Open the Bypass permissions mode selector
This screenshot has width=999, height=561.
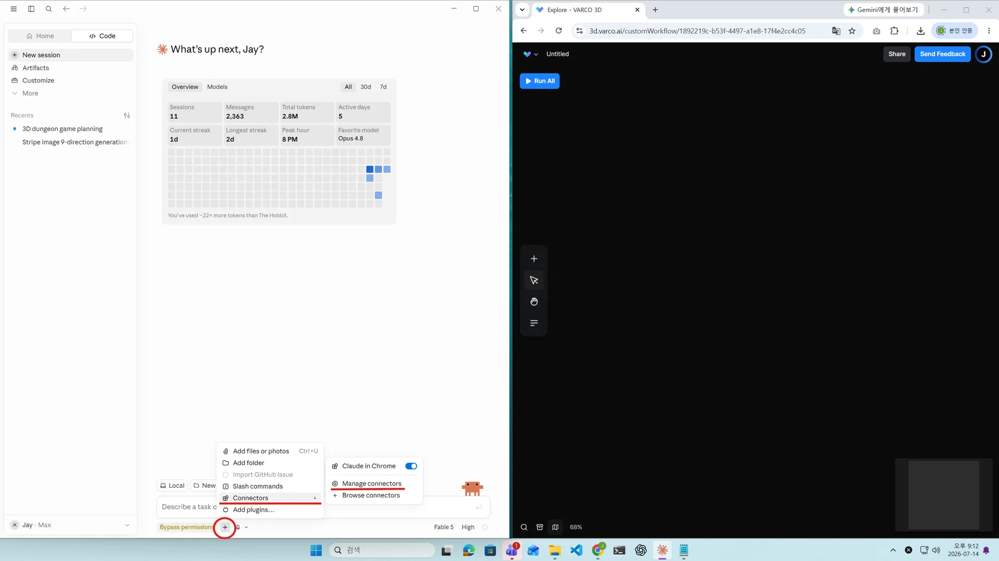pyautogui.click(x=186, y=527)
